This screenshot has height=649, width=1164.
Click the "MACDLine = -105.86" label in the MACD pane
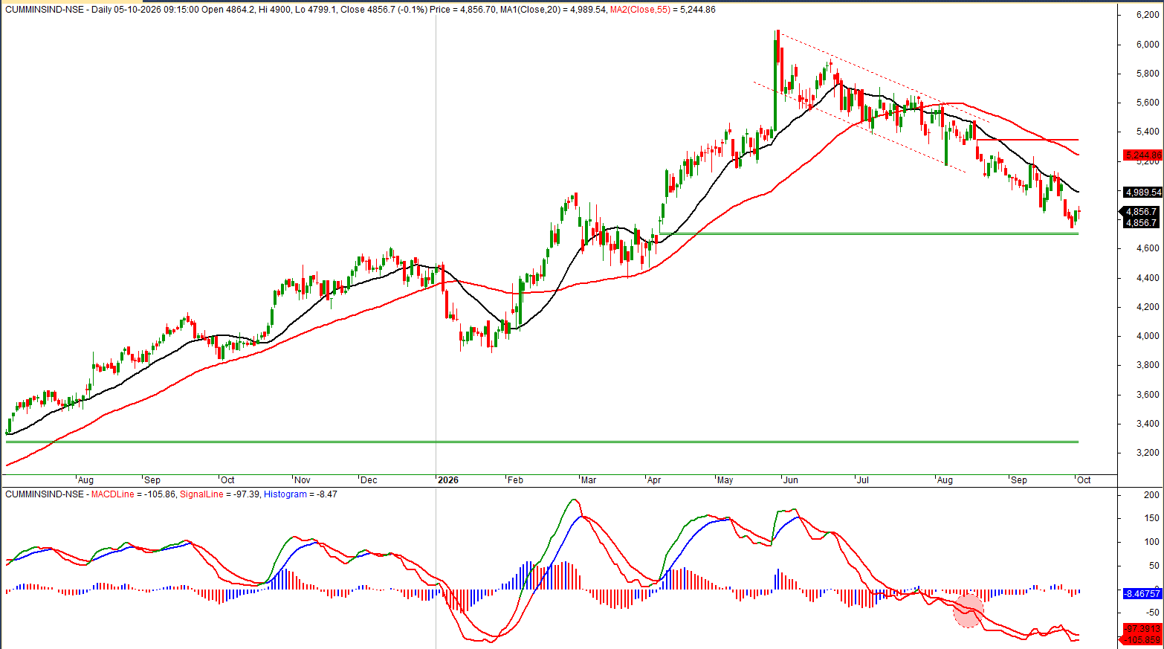[x=134, y=494]
